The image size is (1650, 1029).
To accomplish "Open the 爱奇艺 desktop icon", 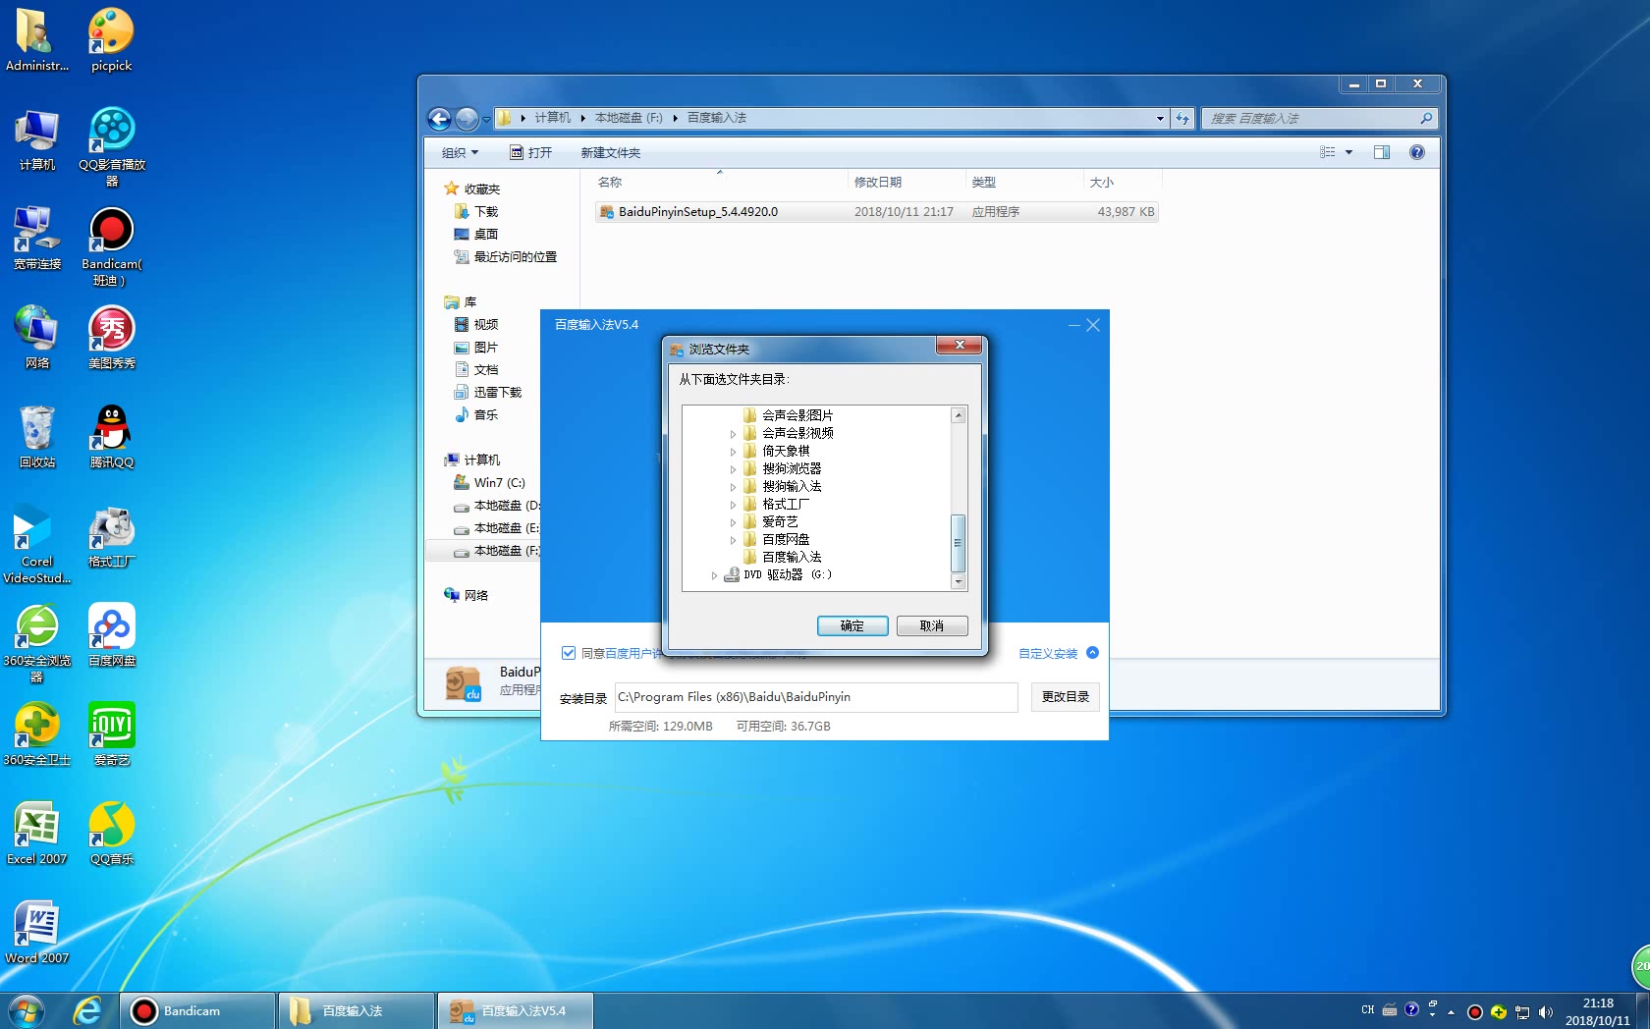I will [111, 734].
